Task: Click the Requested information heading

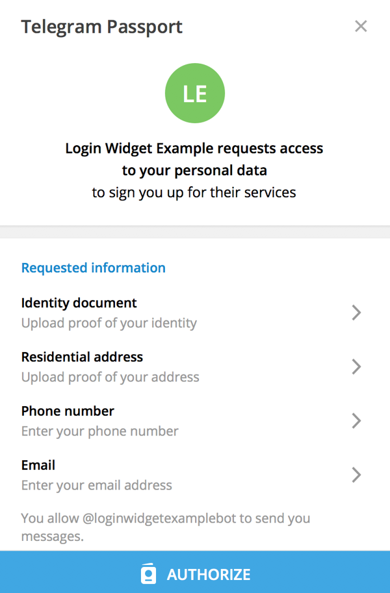Action: click(x=93, y=268)
